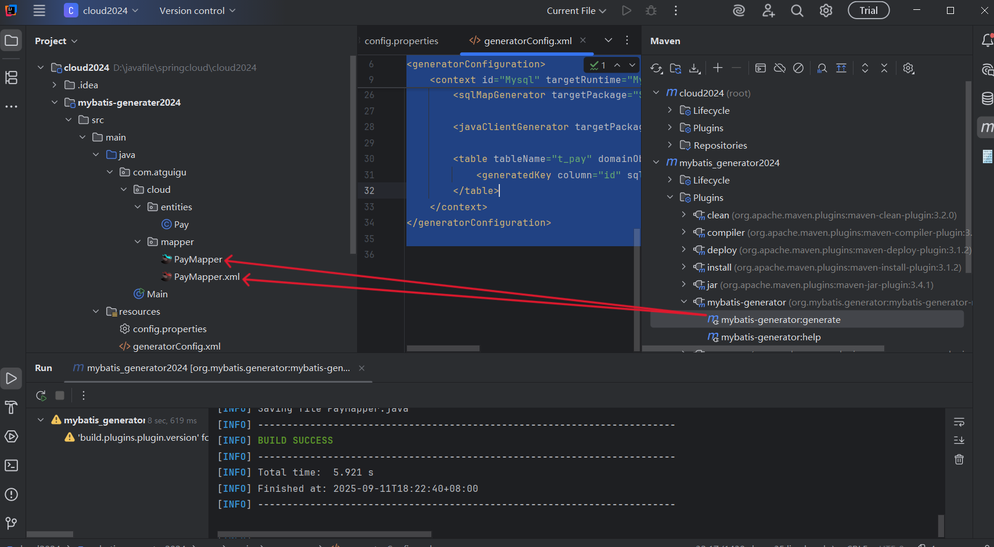Open Maven settings gear
This screenshot has width=994, height=547.
pos(909,68)
